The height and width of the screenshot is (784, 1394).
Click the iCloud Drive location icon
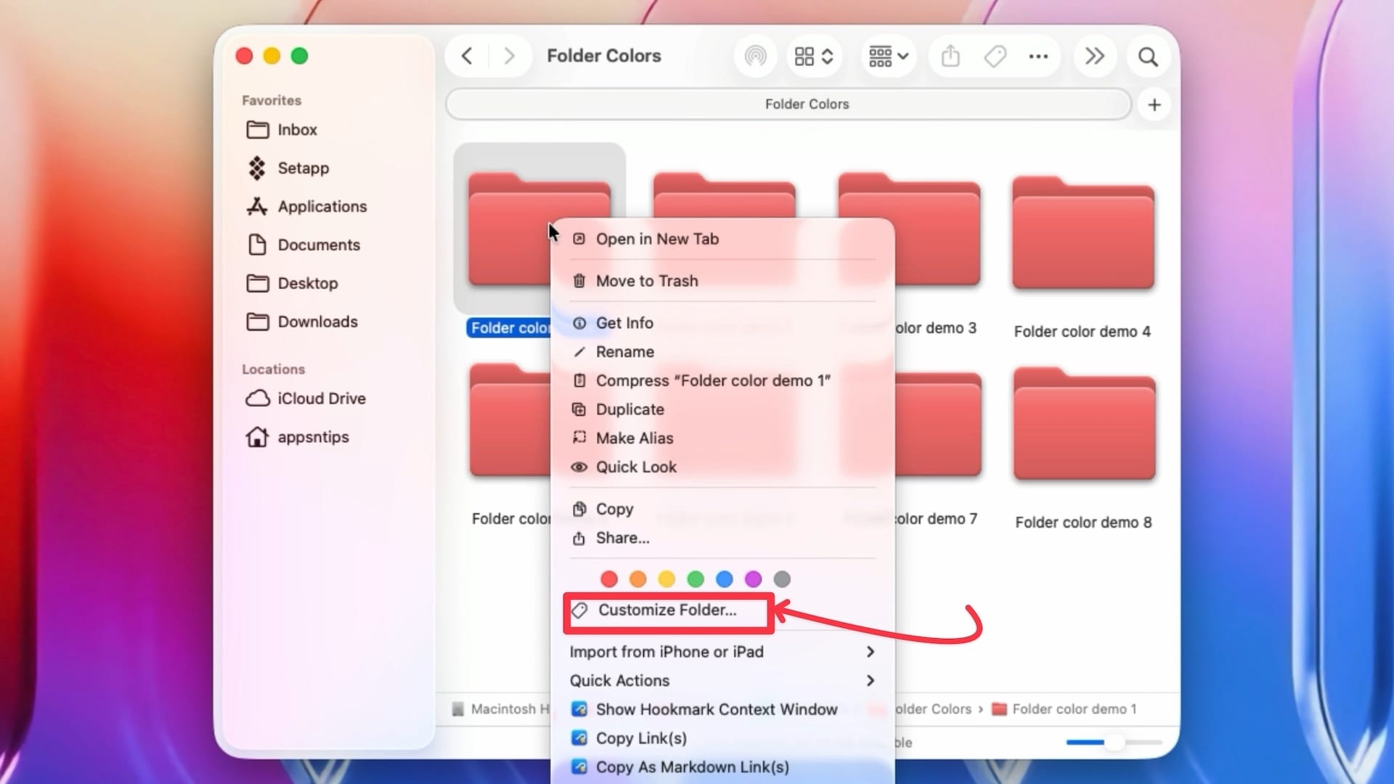pos(257,398)
